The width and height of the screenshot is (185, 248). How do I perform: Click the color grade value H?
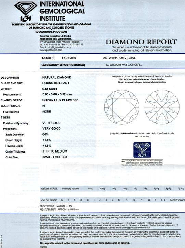click(44, 106)
